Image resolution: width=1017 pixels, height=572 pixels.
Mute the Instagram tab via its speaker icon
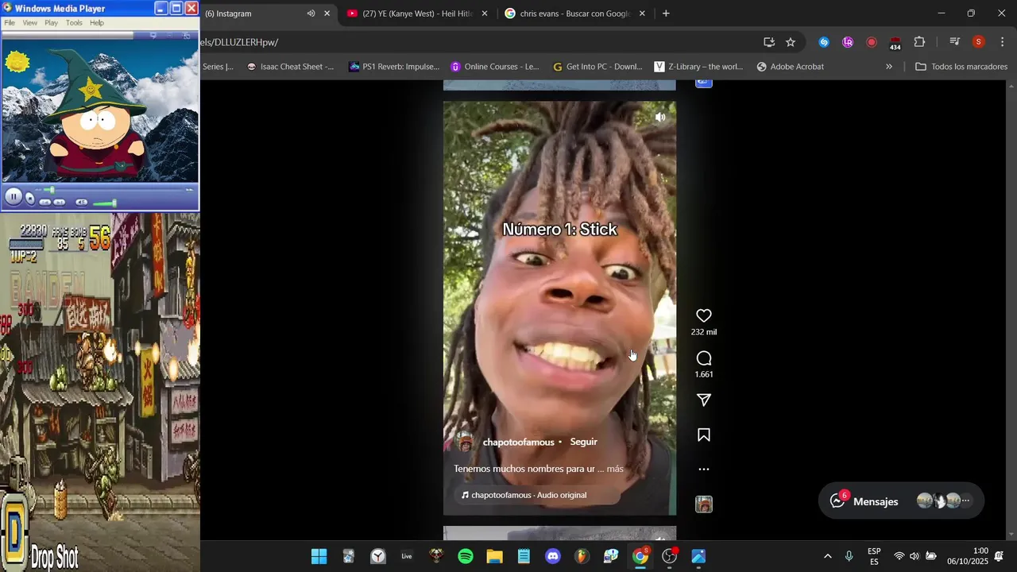(311, 14)
